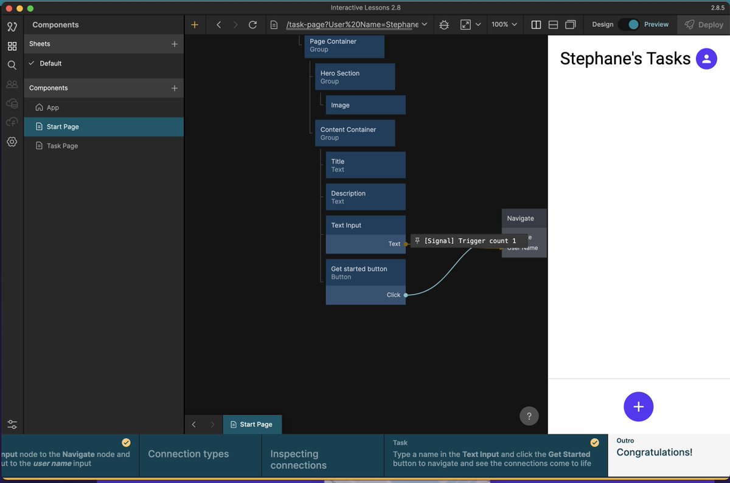Open the zoom level 100% dropdown
Image resolution: width=730 pixels, height=483 pixels.
tap(503, 24)
